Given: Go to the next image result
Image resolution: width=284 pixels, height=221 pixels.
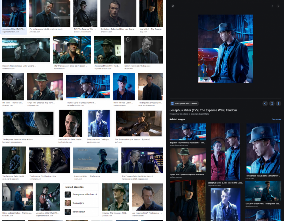Looking at the screenshot, I should coord(278,6).
